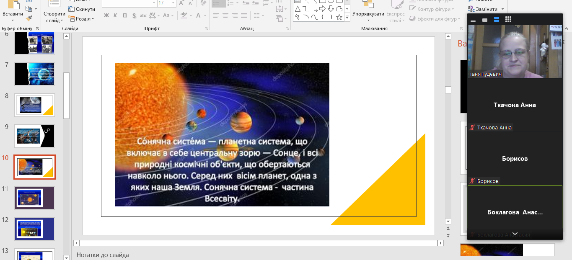Screen dimensions: 572x260
Task: Increase font size with larger A
Action: (181, 3)
